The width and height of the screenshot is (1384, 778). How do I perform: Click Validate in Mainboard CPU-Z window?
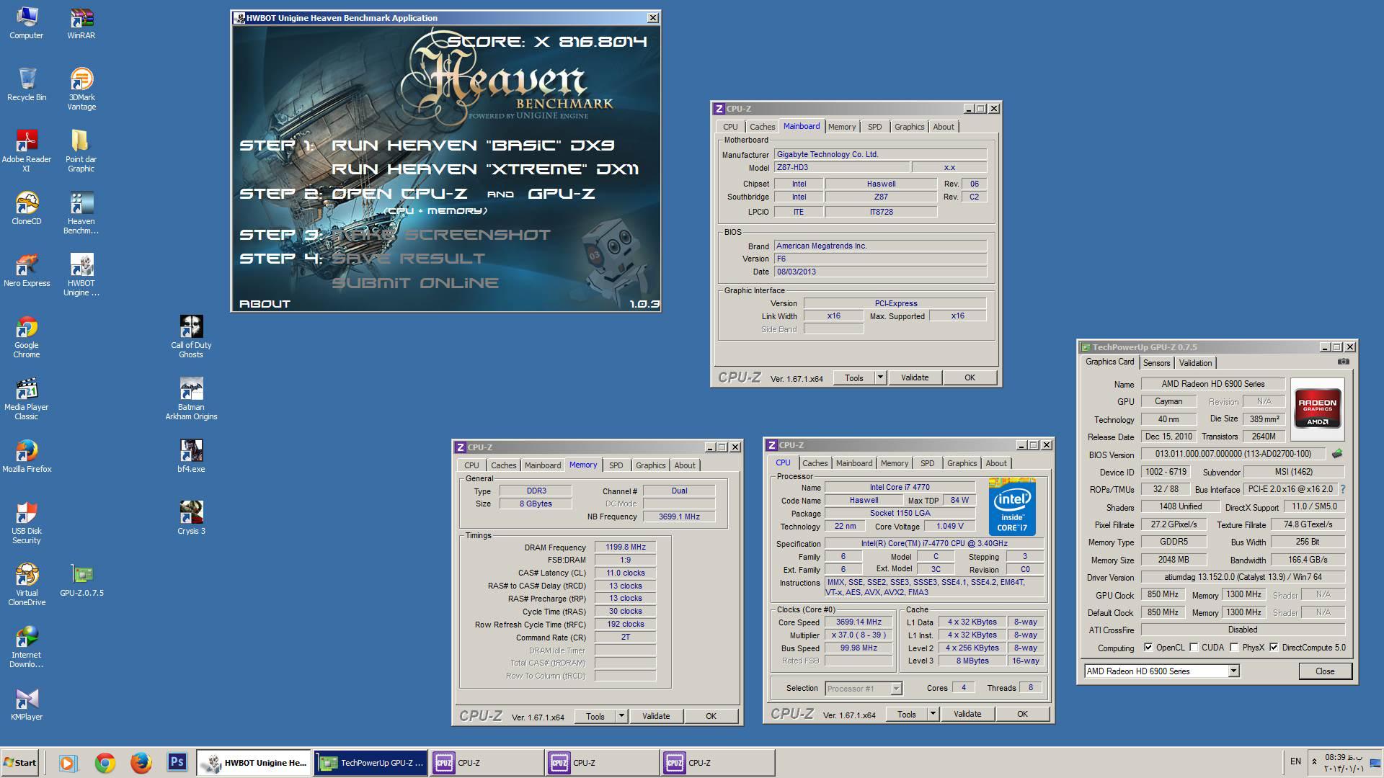tap(915, 377)
